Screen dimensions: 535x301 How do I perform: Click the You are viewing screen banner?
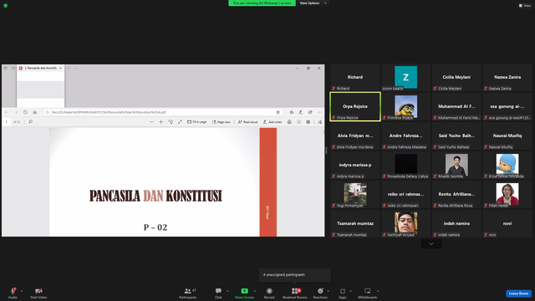click(x=262, y=3)
